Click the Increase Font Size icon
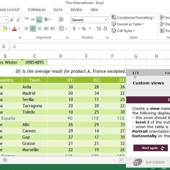This screenshot has width=170, height=170. coord(12,20)
